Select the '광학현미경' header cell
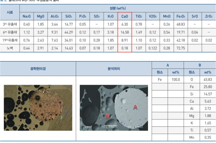This screenshot has height=143, width=216. (38, 69)
